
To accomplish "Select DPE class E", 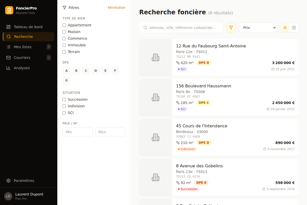I will [105, 71].
